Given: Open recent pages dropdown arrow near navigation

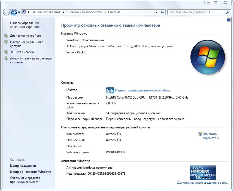Looking at the screenshot, I should click(19, 12).
